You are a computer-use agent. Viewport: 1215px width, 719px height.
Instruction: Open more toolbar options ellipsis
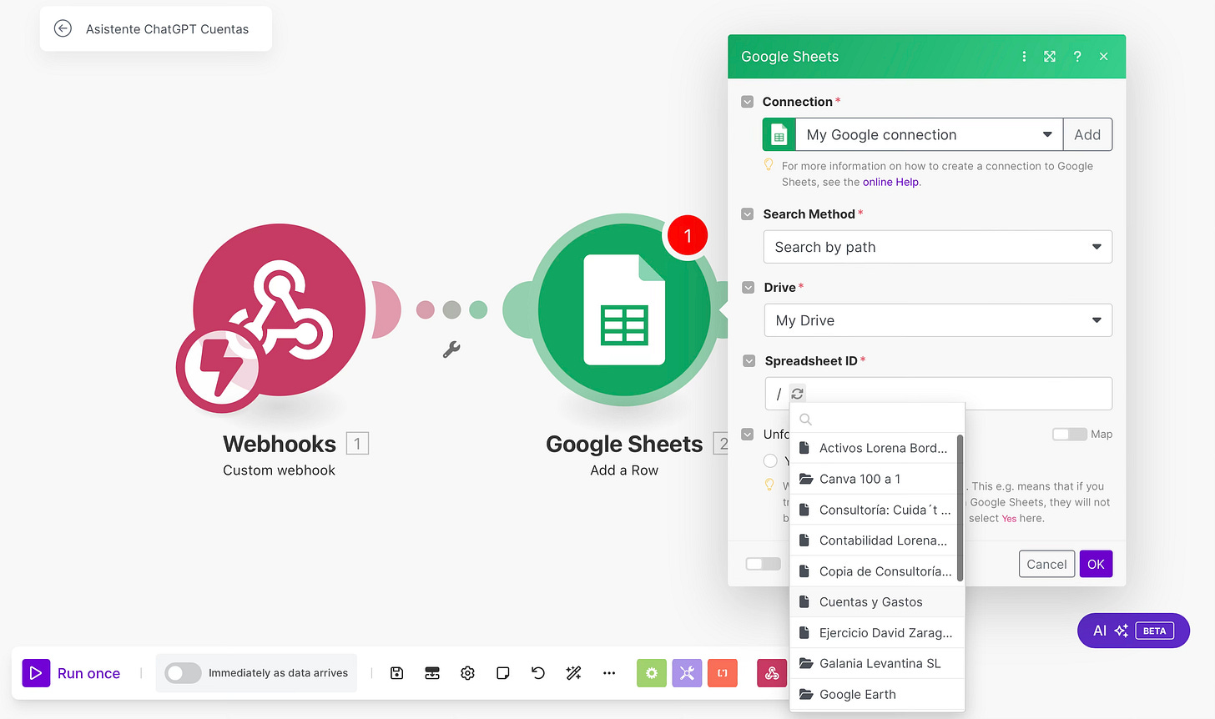pyautogui.click(x=609, y=673)
